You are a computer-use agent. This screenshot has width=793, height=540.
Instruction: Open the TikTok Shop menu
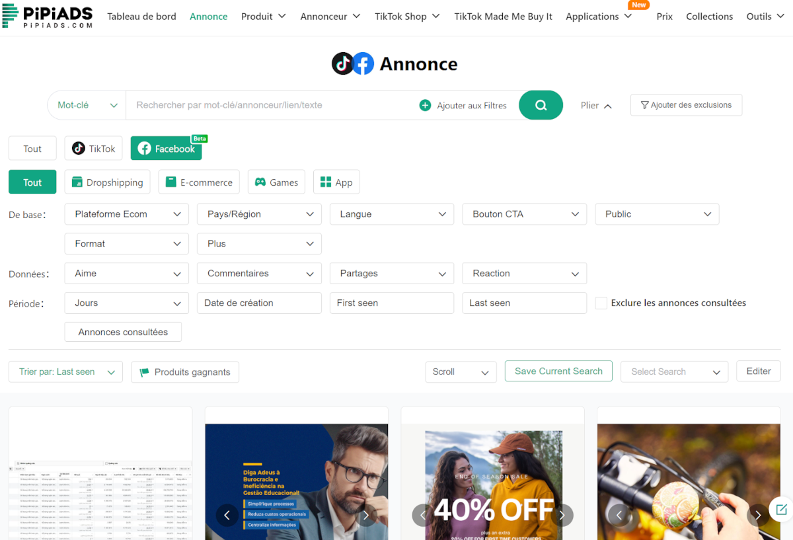pyautogui.click(x=408, y=17)
